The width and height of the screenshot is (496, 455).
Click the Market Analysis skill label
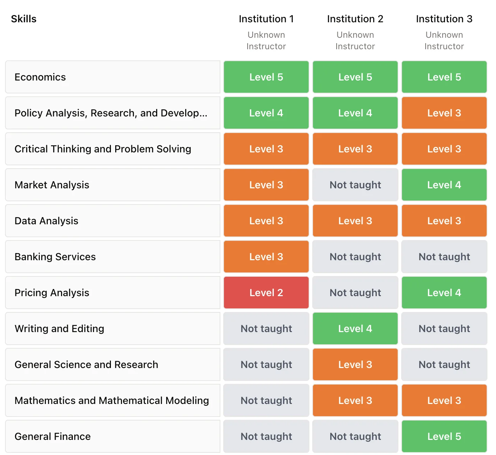tap(112, 185)
